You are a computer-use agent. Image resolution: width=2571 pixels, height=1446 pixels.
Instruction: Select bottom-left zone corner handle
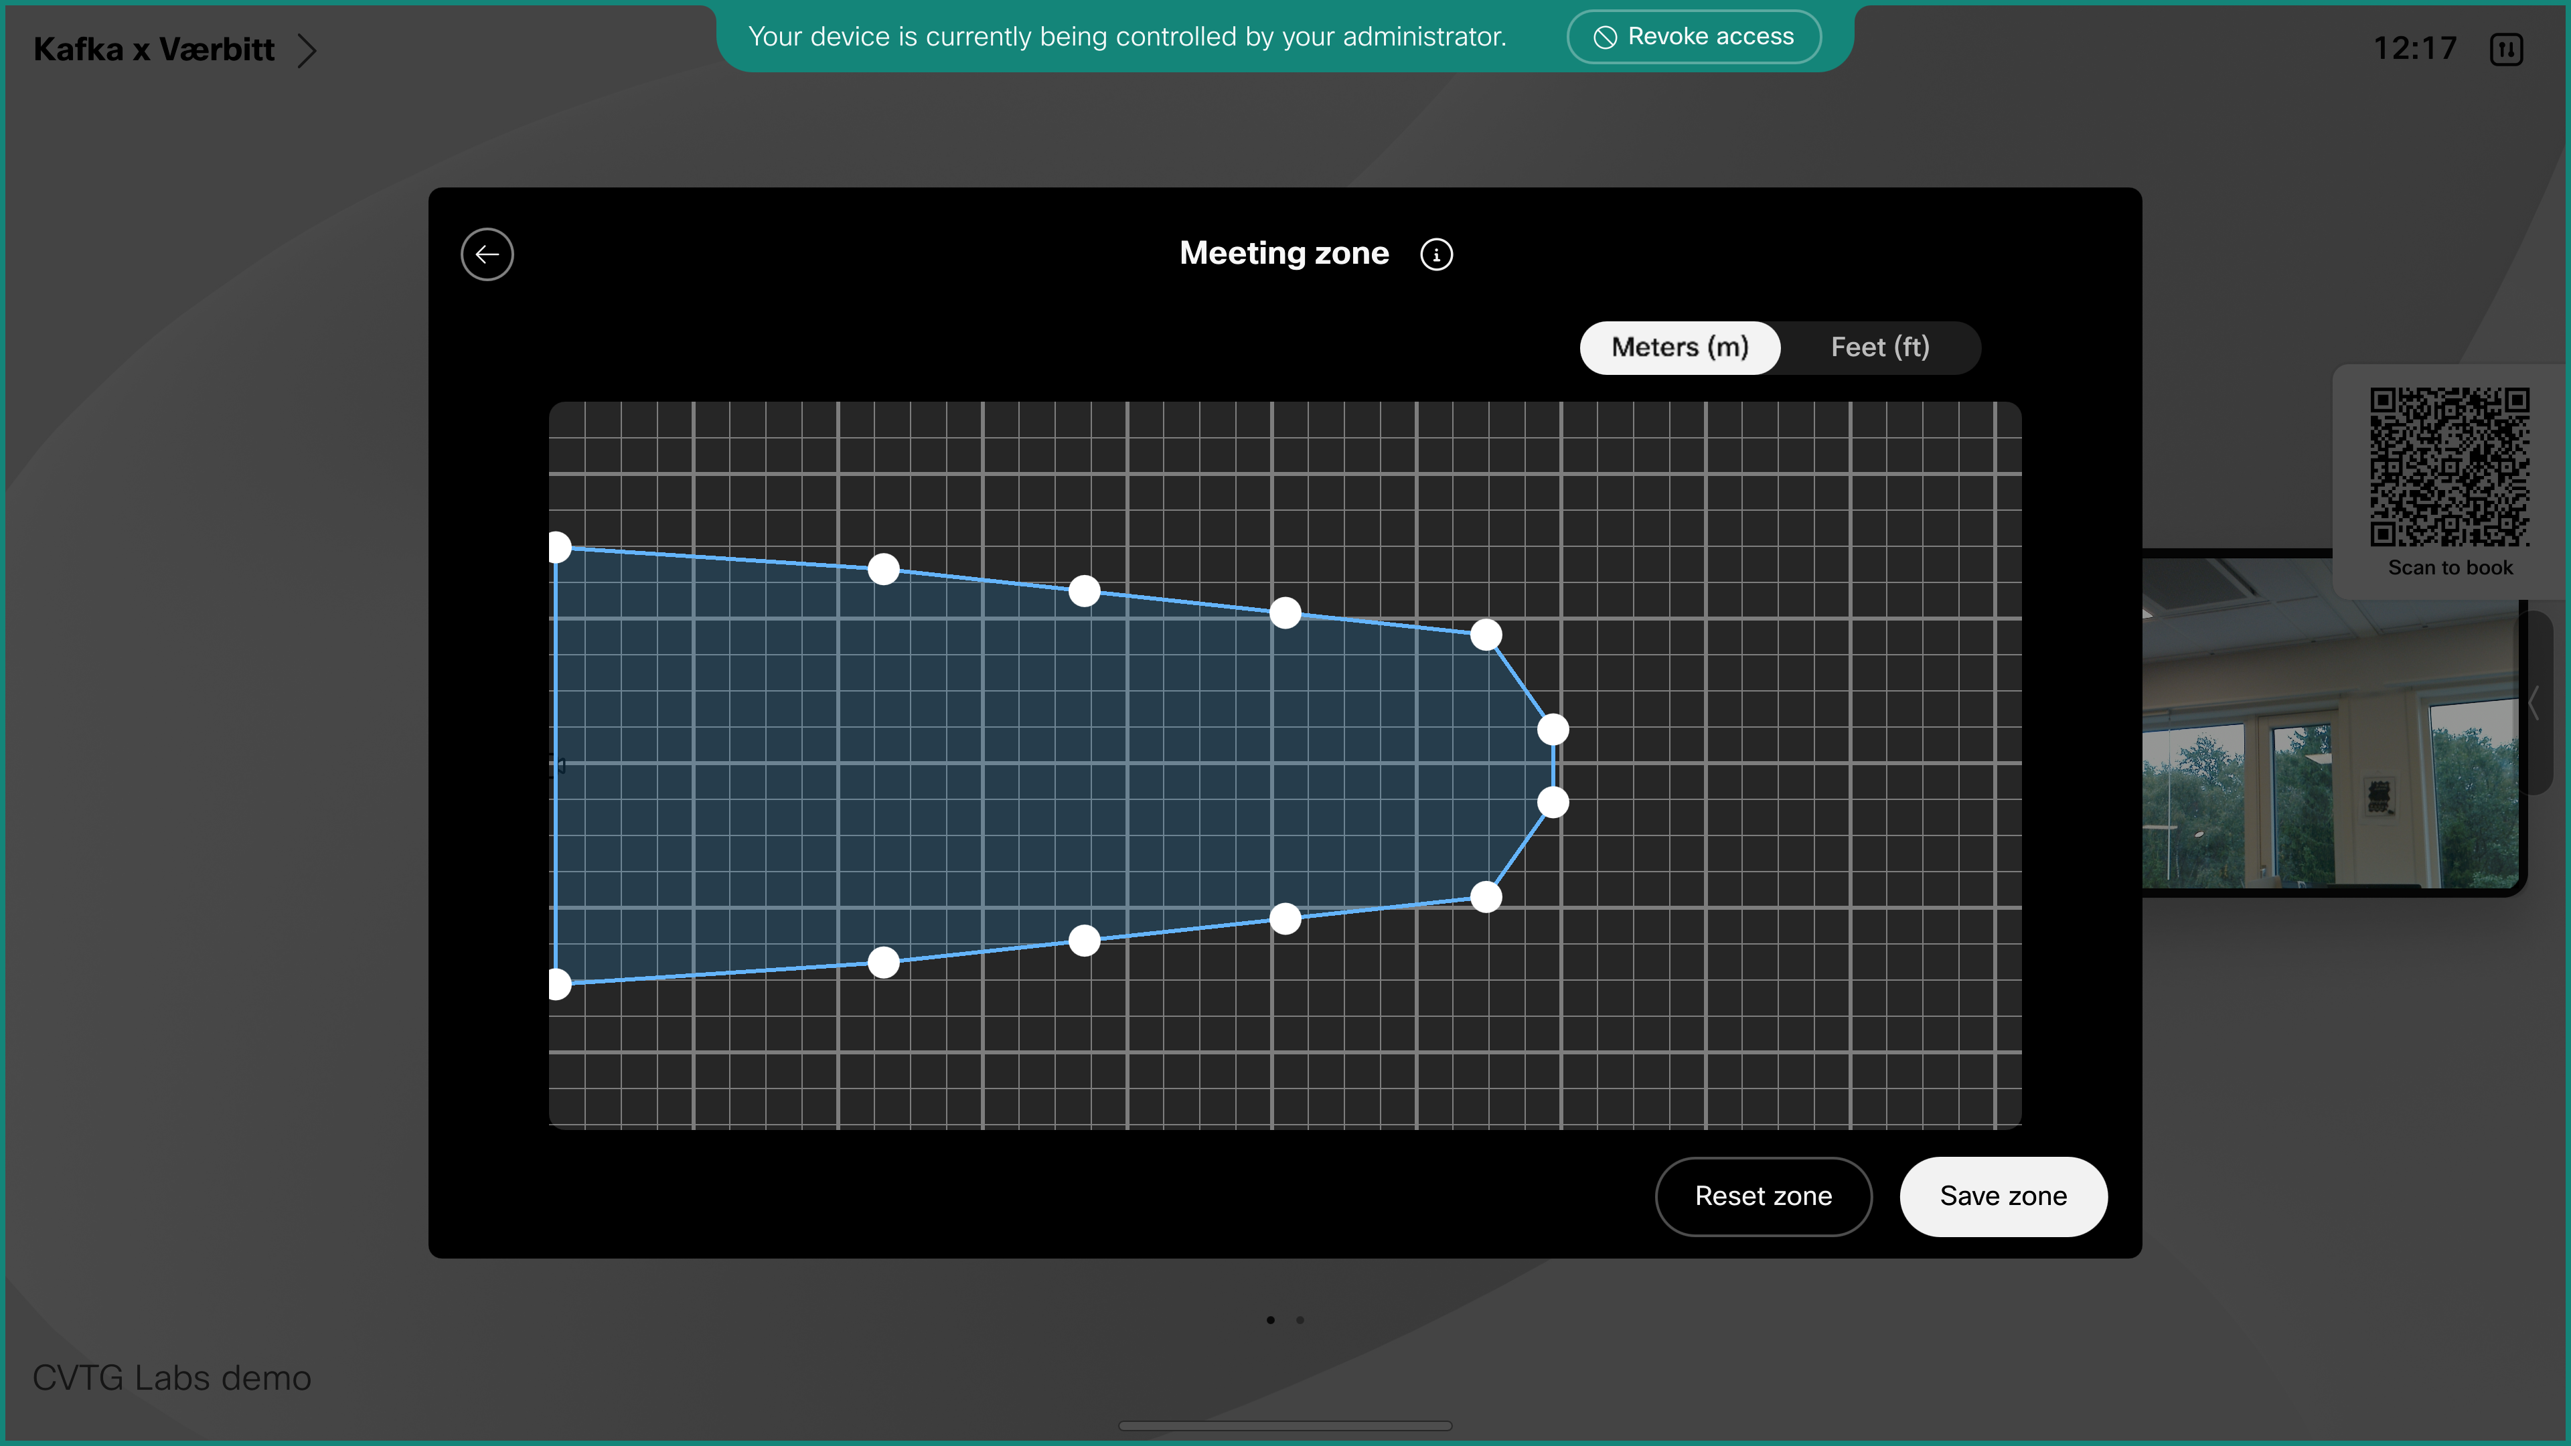click(558, 984)
